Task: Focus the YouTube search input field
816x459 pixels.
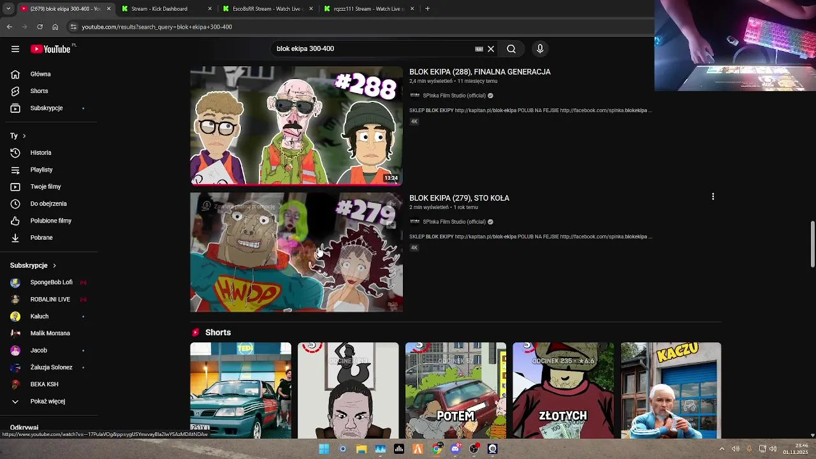Action: tap(373, 48)
